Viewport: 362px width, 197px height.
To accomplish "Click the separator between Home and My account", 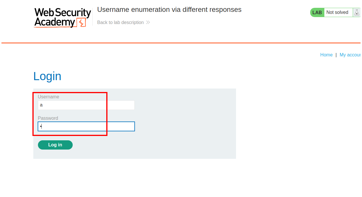I will pyautogui.click(x=336, y=55).
